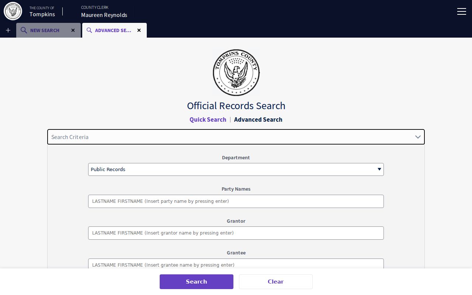Click the large Tompkins County eagle logo

pos(236,73)
